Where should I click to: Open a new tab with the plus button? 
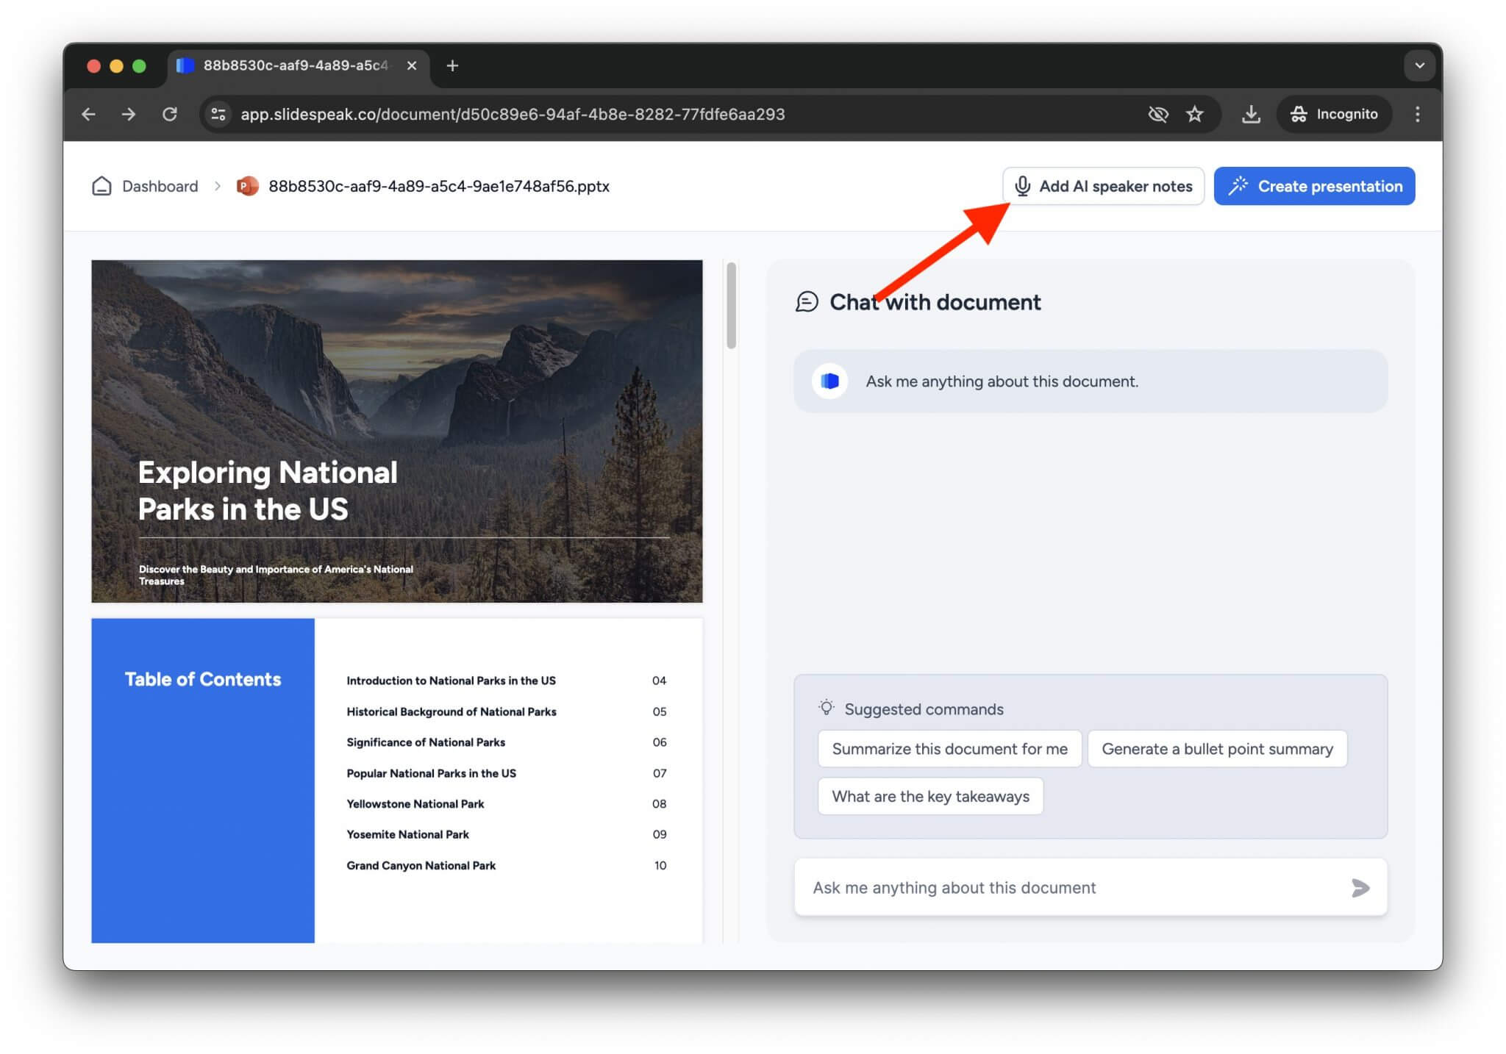[452, 65]
